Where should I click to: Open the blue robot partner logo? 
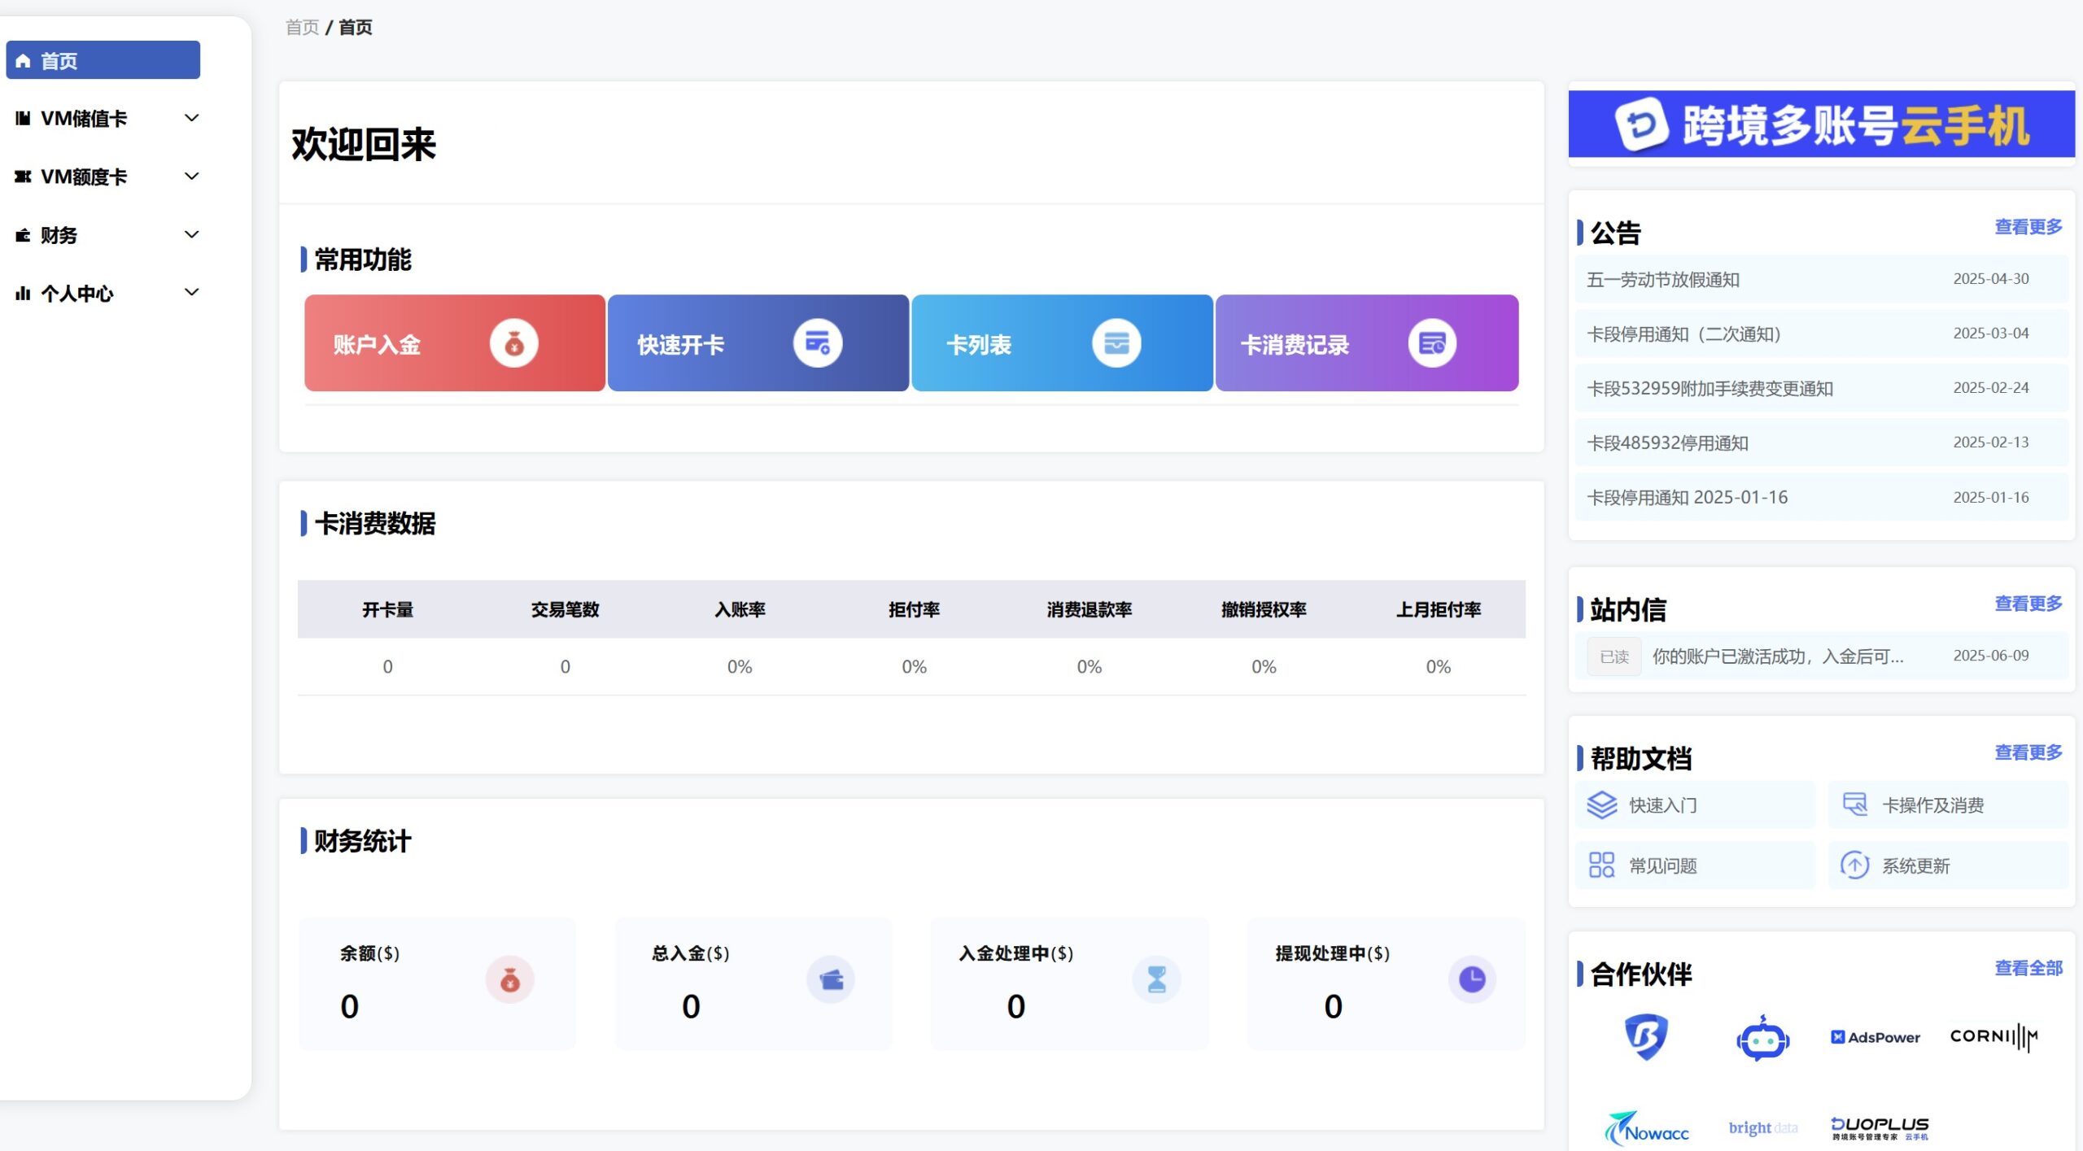point(1762,1039)
